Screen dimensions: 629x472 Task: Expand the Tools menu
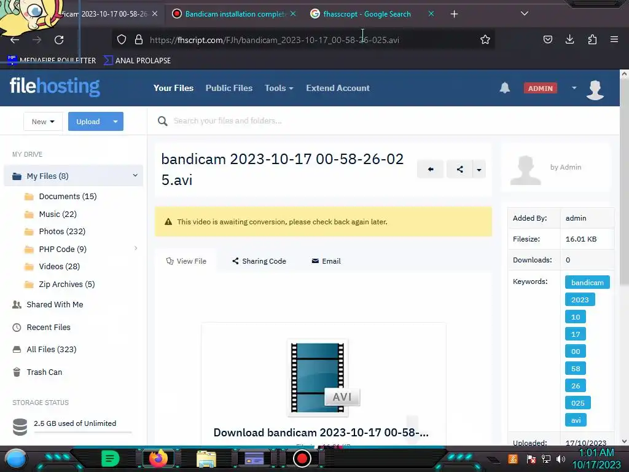[279, 88]
